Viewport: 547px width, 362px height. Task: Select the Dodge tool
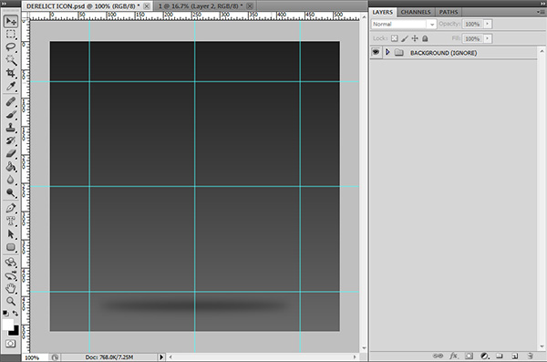[x=11, y=192]
